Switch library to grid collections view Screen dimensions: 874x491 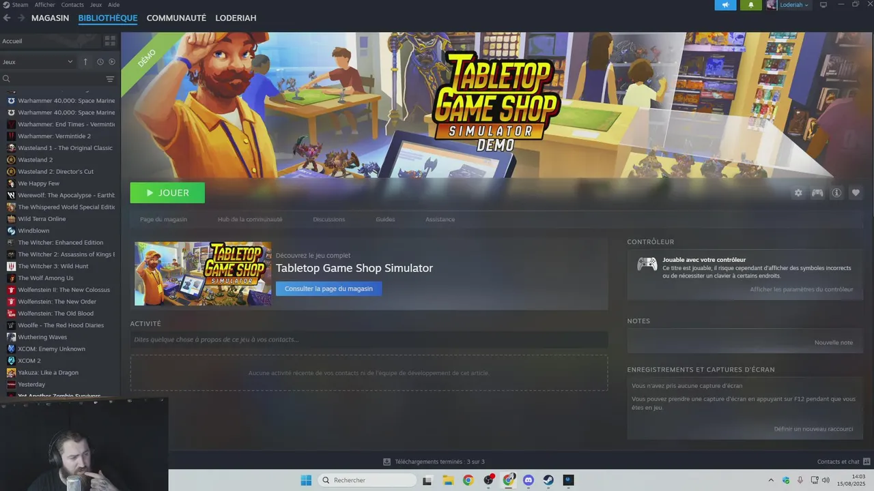click(x=110, y=41)
